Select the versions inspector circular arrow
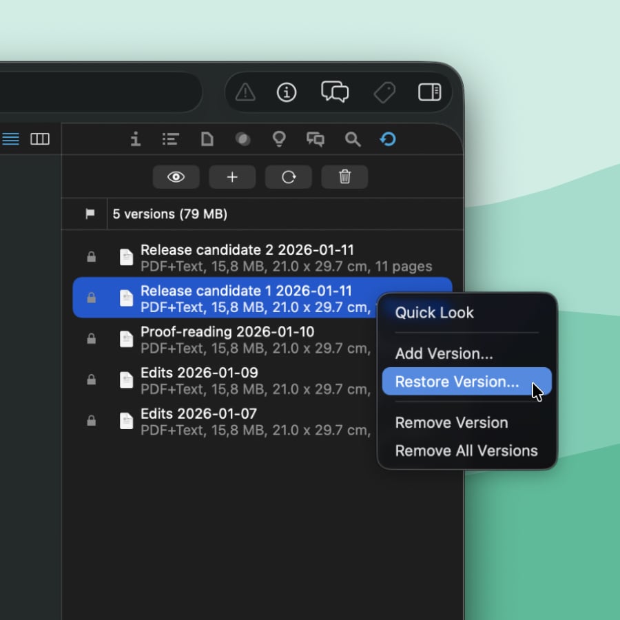This screenshot has width=620, height=620. [388, 140]
